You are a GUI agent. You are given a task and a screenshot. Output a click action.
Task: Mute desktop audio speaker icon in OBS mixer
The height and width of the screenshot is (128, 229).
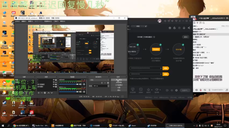pyautogui.click(x=80, y=84)
